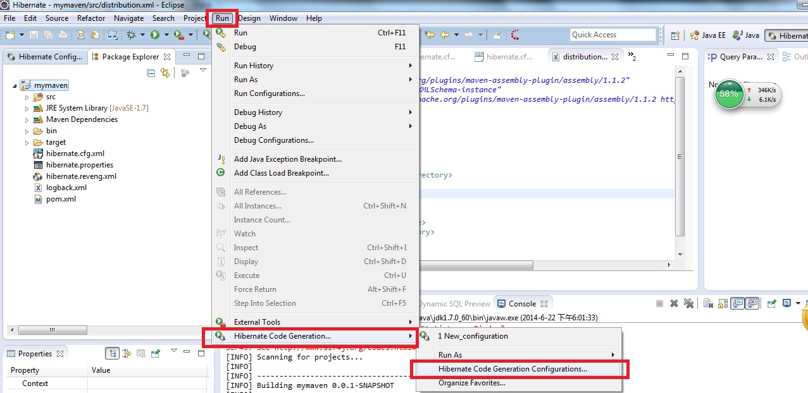Open dropdown next to External Tools icon
This screenshot has width=808, height=393.
click(190, 35)
